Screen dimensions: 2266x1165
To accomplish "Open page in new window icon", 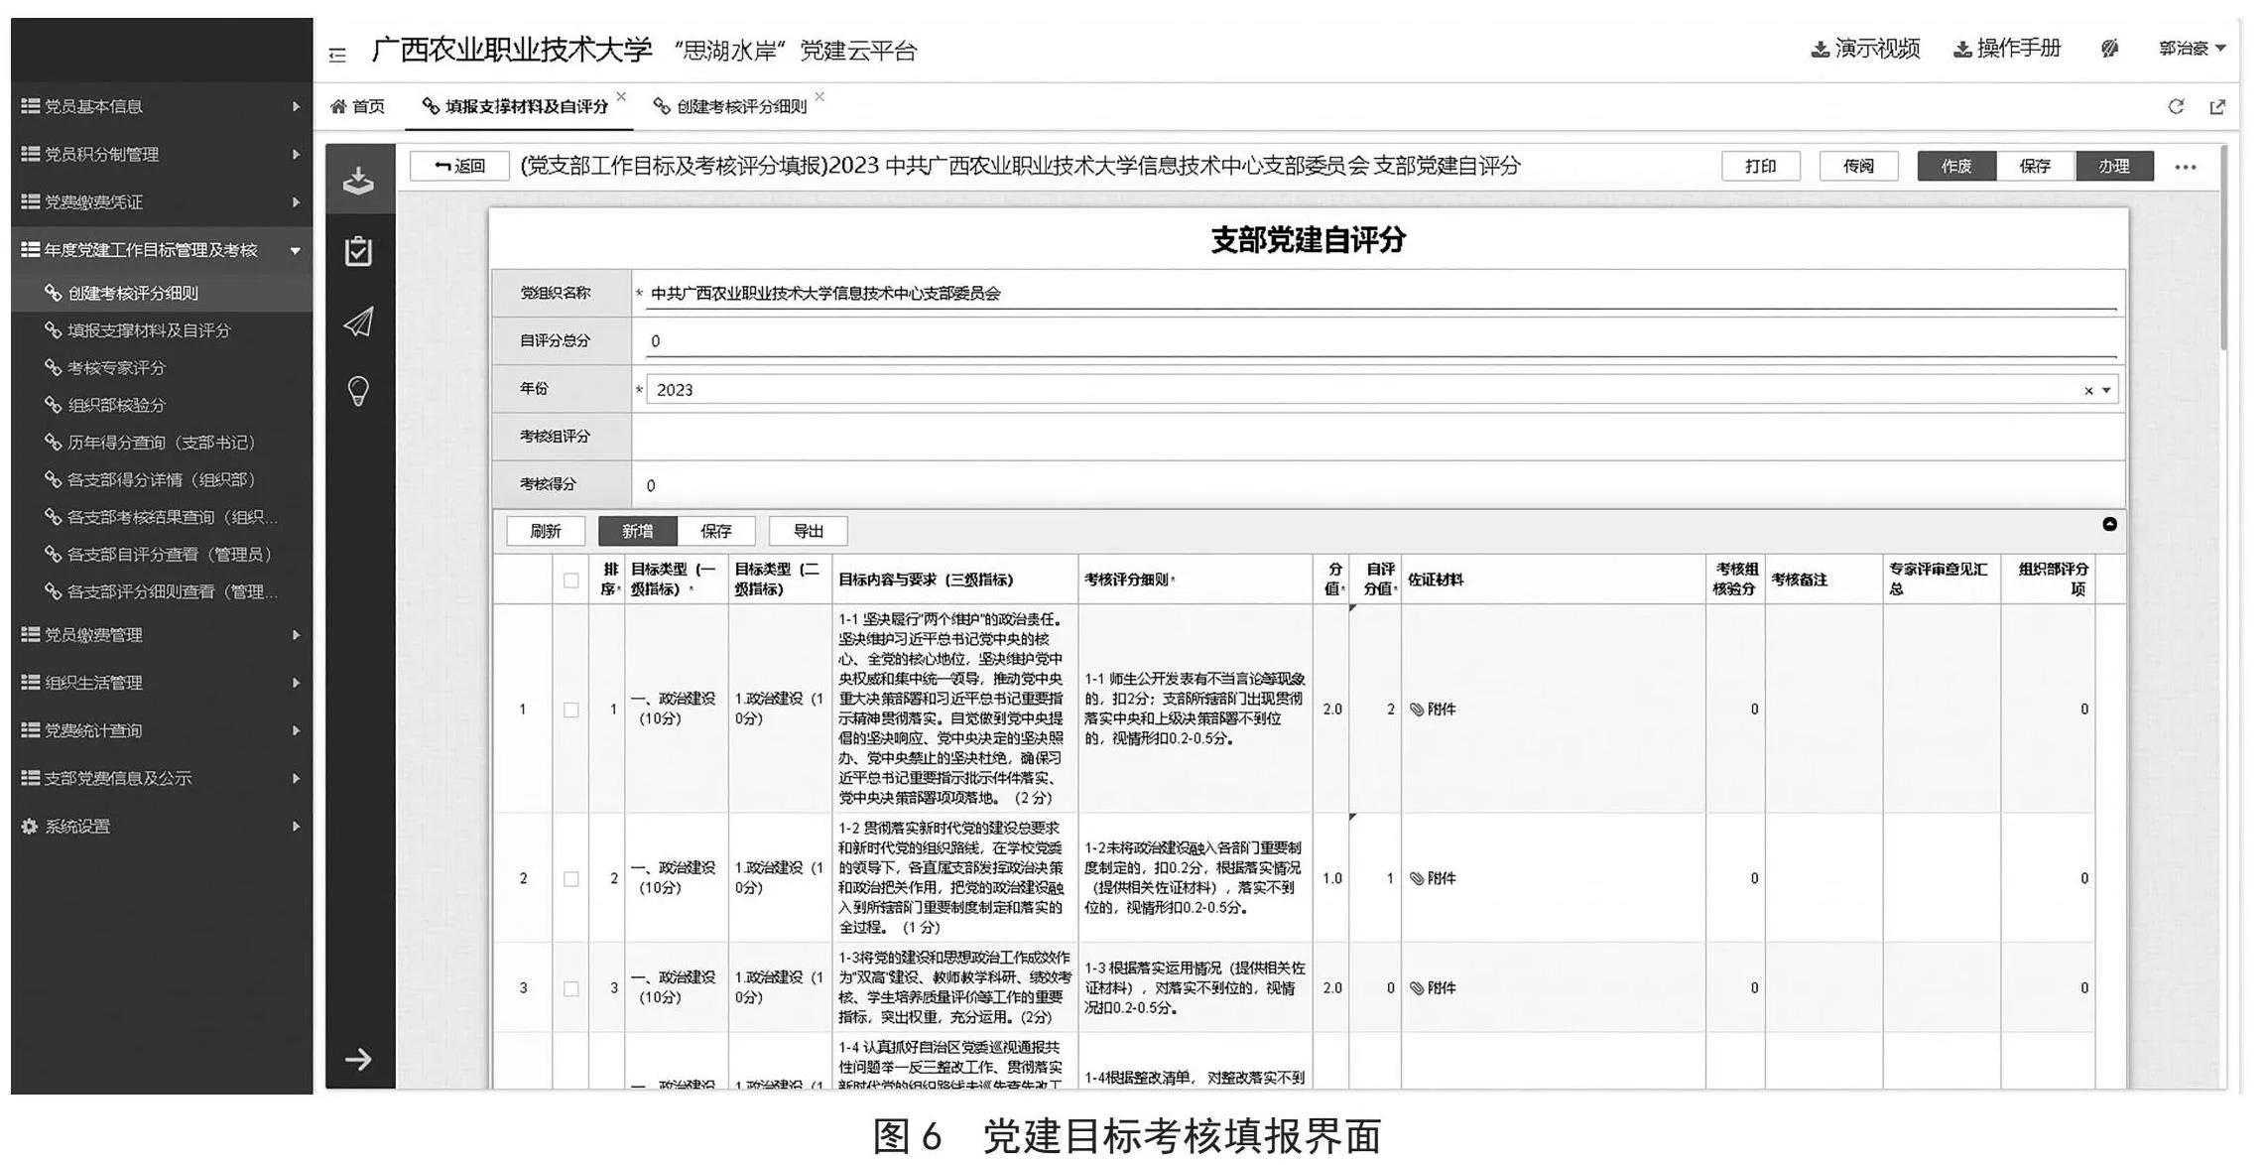I will (x=2217, y=106).
